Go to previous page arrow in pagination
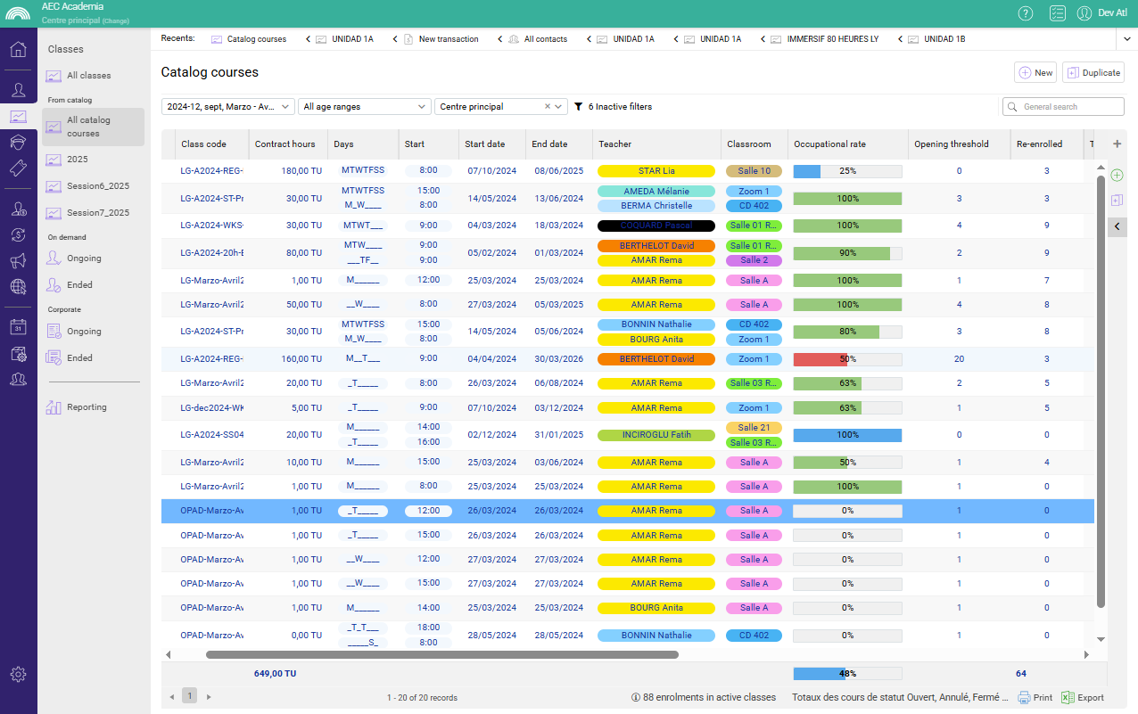The height and width of the screenshot is (714, 1138). pyautogui.click(x=172, y=696)
